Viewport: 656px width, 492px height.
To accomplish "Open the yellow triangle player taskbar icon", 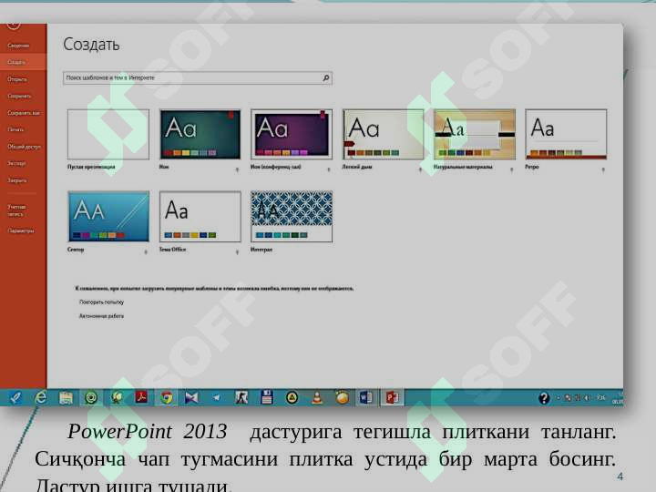I will (x=292, y=397).
